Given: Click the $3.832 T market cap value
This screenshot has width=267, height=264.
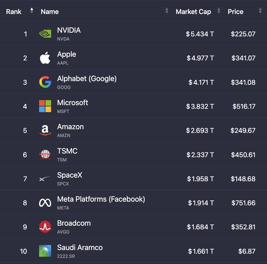Looking at the screenshot, I should pos(200,107).
